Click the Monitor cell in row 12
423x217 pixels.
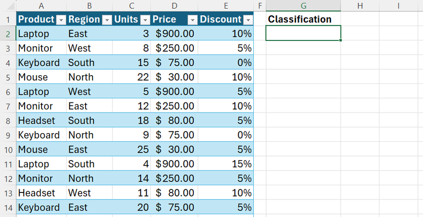[42, 179]
